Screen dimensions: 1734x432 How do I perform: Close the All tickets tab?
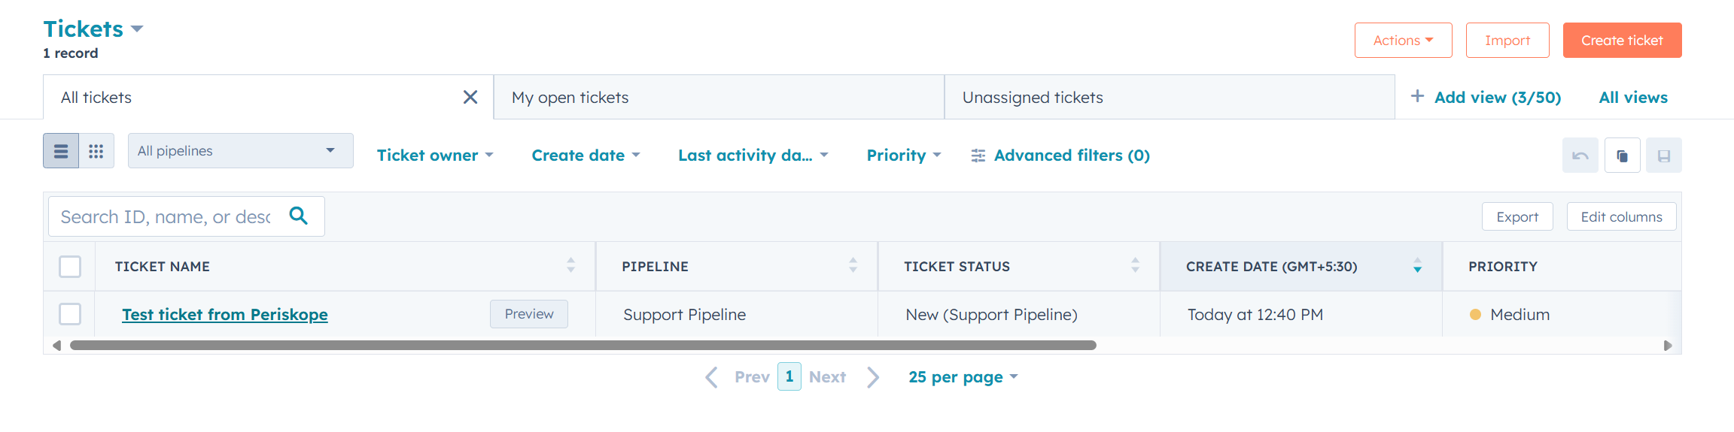pos(470,97)
